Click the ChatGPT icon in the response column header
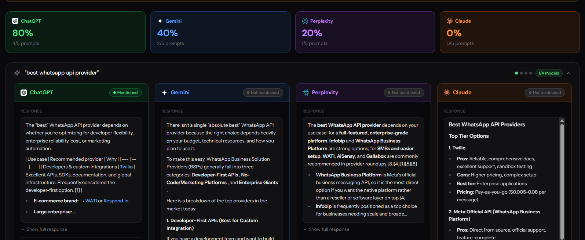 point(23,92)
